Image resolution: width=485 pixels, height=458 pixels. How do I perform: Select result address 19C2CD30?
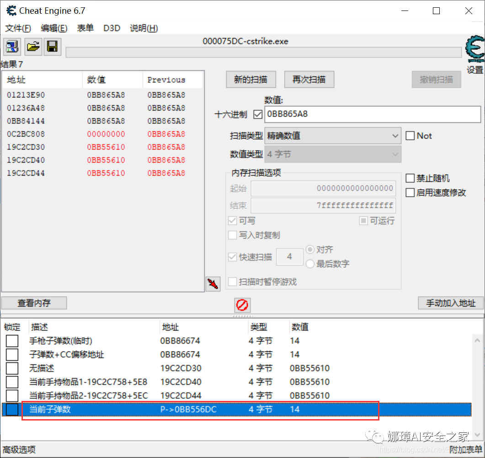[x=26, y=147]
